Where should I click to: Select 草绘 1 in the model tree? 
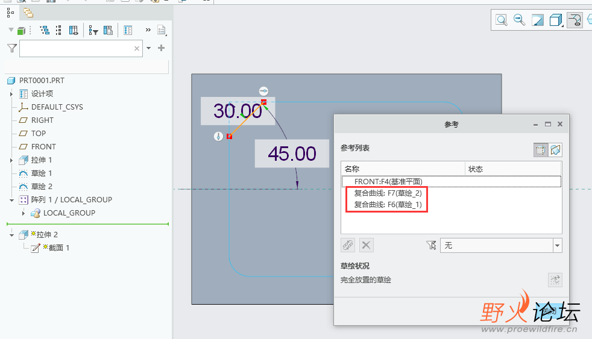click(x=42, y=173)
